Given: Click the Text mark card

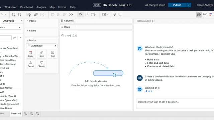Looking at the screenshot, I should point(52,54).
